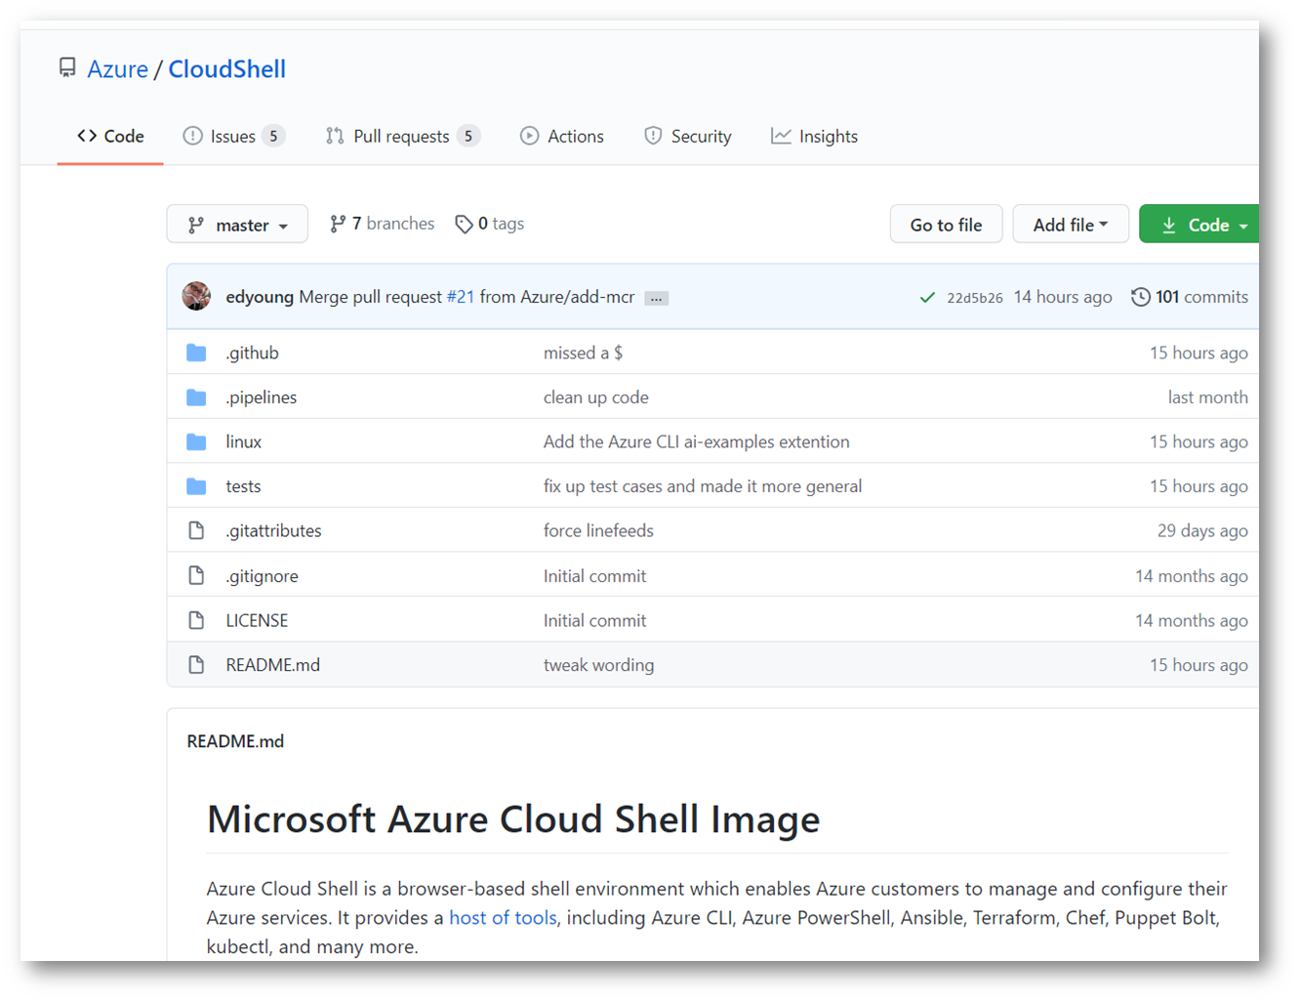This screenshot has height=1002, width=1300.
Task: Open the edyoung author link
Action: 260,297
